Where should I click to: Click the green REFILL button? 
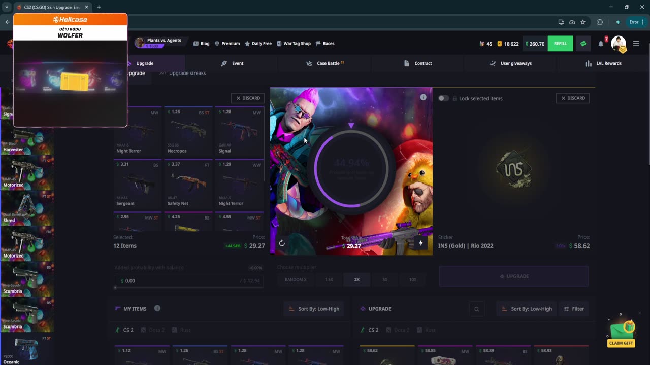pos(560,44)
